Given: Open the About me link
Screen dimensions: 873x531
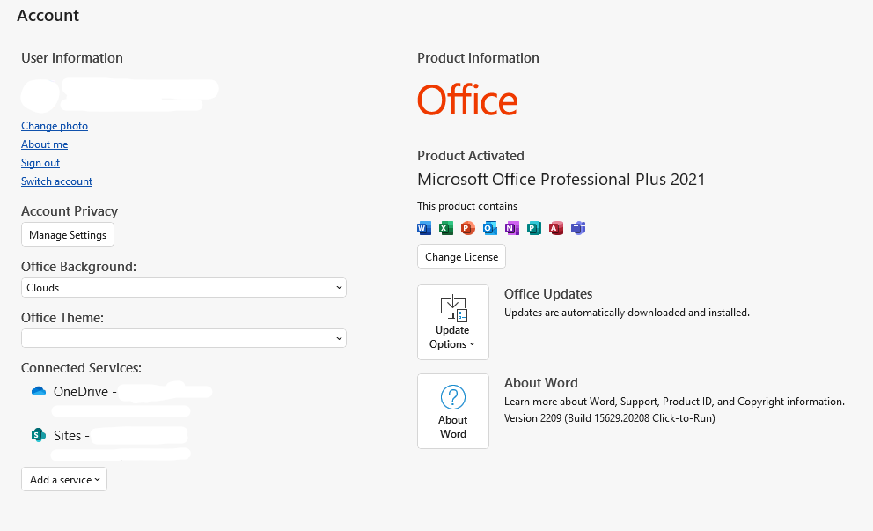Looking at the screenshot, I should [45, 144].
